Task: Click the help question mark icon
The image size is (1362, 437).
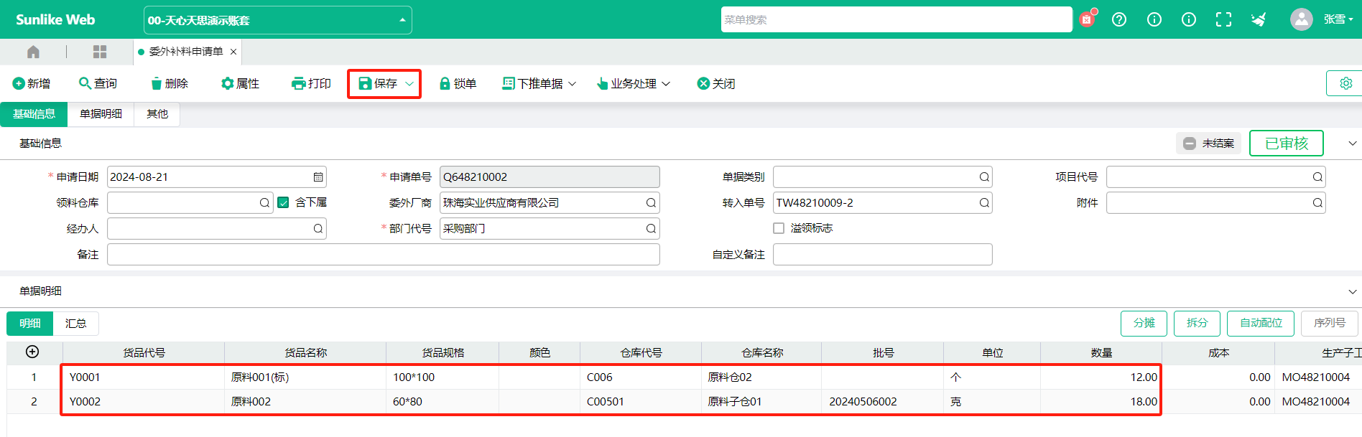Action: tap(1119, 19)
